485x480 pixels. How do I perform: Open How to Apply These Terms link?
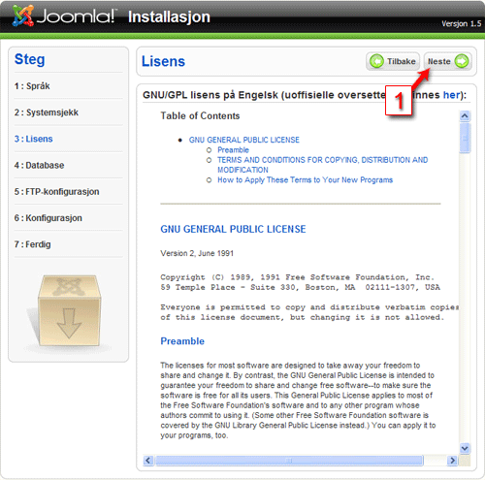point(305,180)
